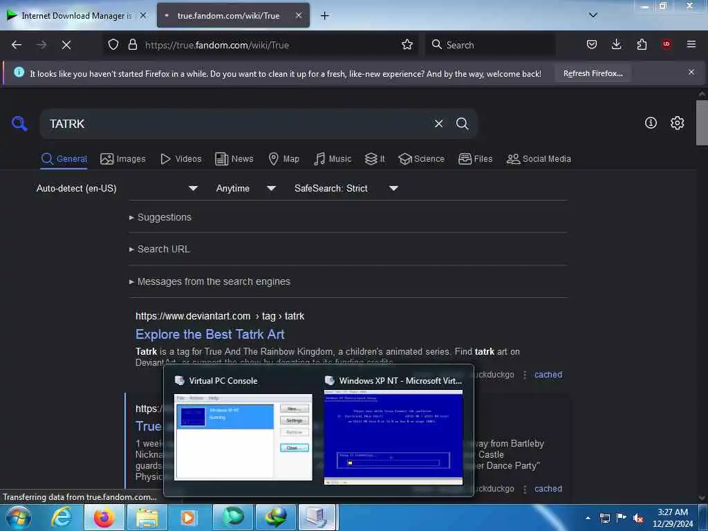
Task: Switch to Videos search category
Action: tap(180, 159)
